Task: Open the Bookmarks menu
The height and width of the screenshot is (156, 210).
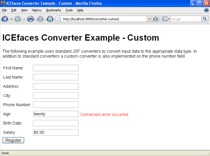Action: pyautogui.click(x=53, y=10)
